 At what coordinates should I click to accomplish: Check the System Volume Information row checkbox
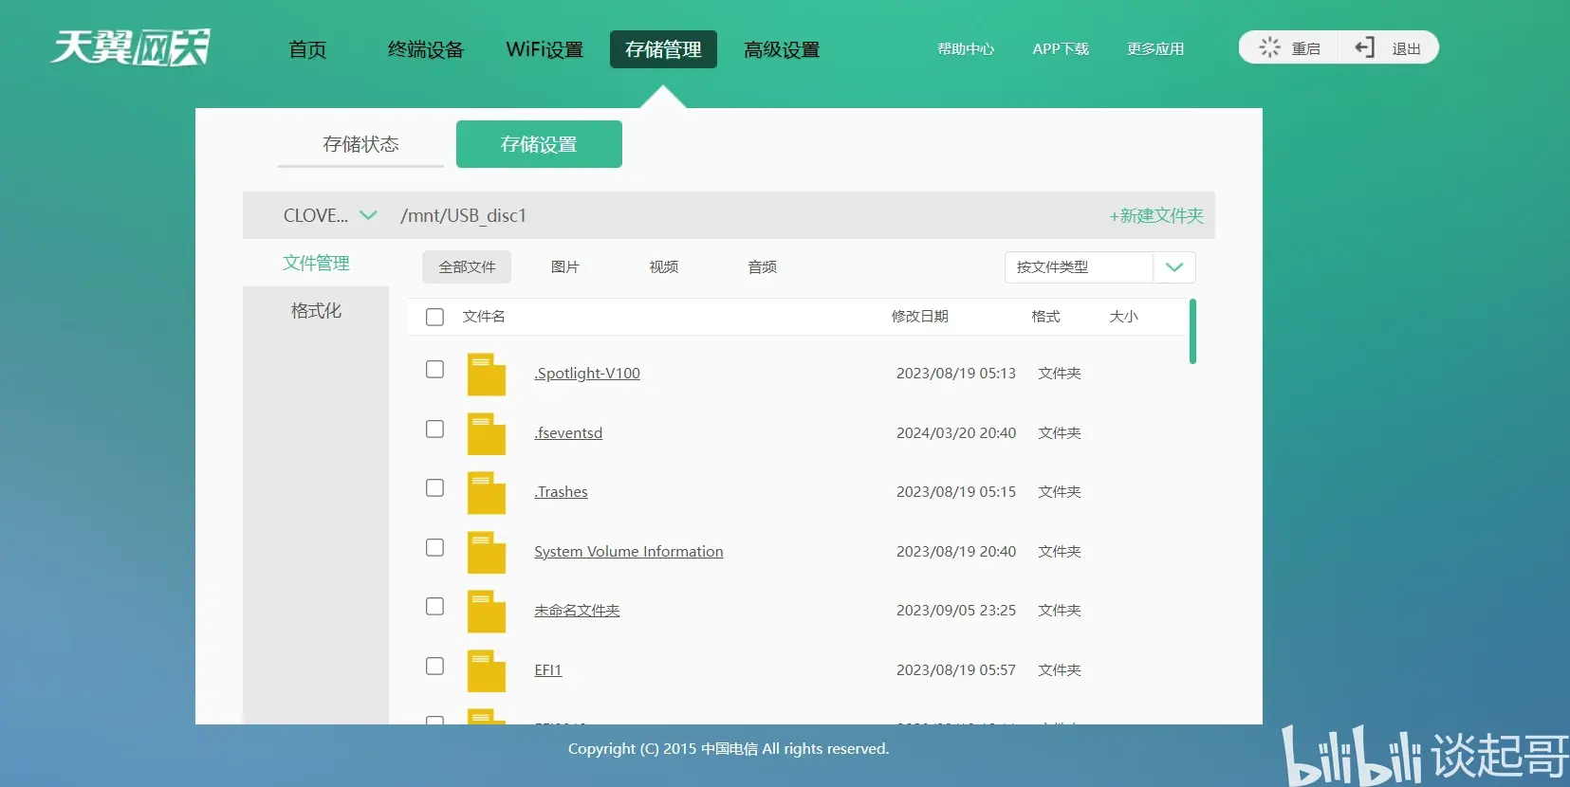(x=434, y=547)
